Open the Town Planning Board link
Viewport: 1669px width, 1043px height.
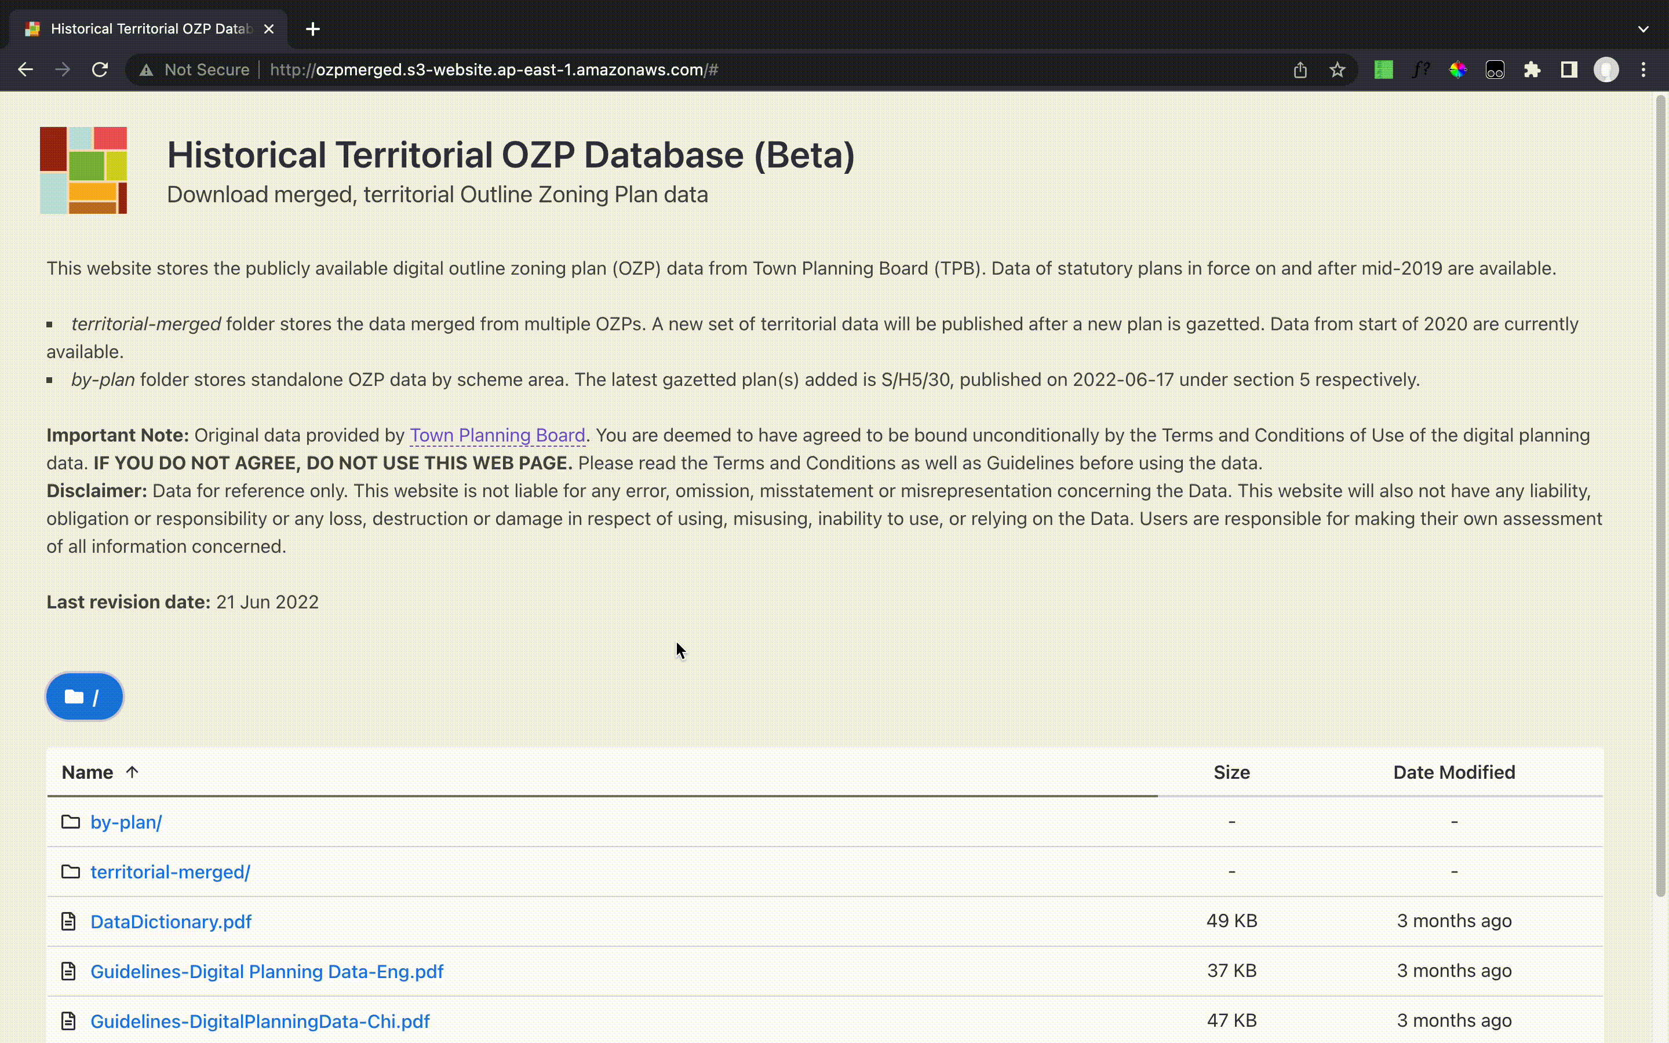click(x=497, y=434)
